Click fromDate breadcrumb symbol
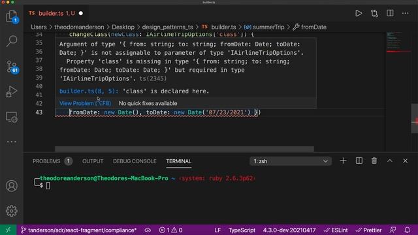The width and height of the screenshot is (418, 235). pos(310,27)
